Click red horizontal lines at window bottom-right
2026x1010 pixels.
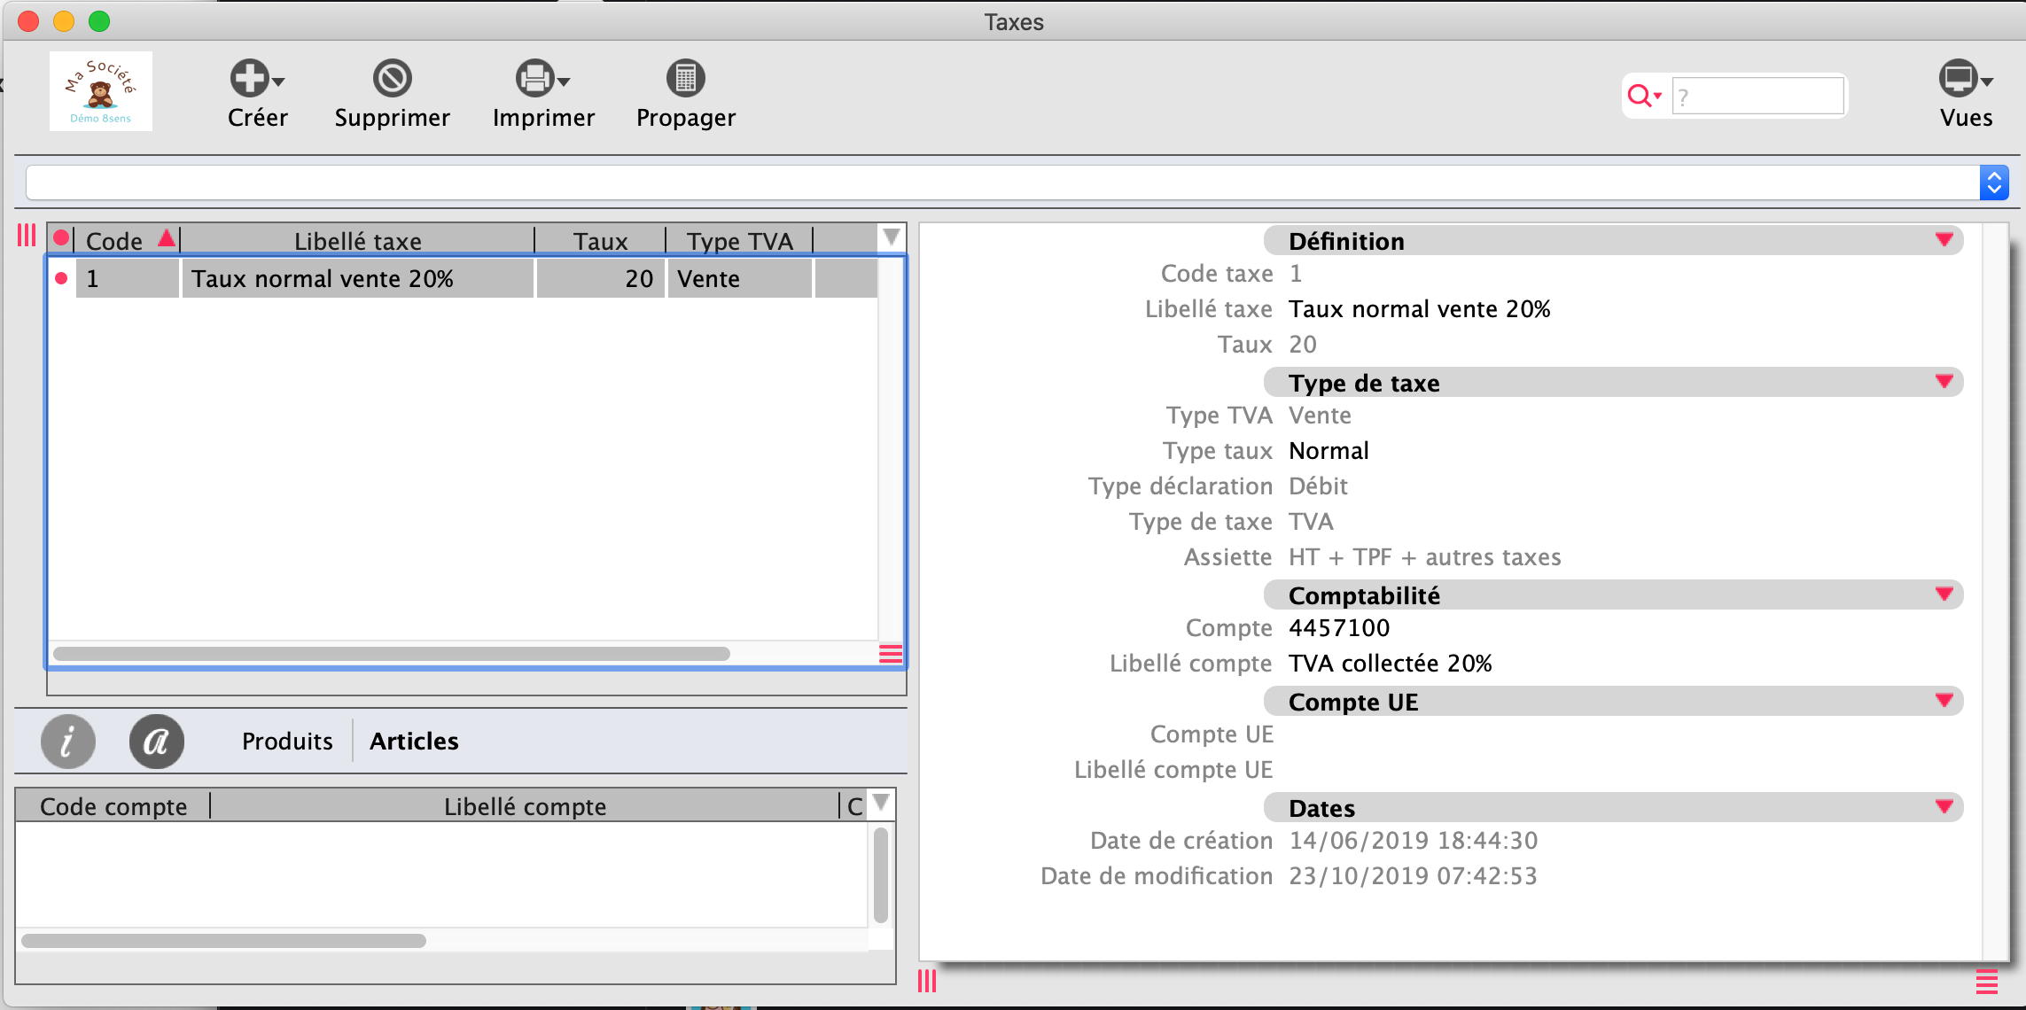point(1987,982)
